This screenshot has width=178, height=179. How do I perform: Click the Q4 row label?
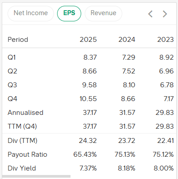pyautogui.click(x=12, y=99)
